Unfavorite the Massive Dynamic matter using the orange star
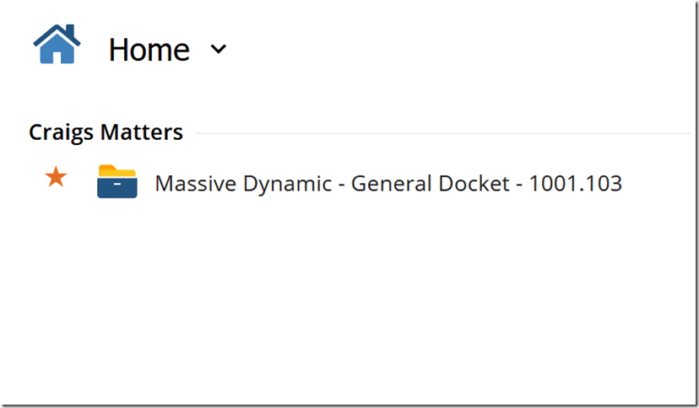Image resolution: width=699 pixels, height=408 pixels. (56, 177)
